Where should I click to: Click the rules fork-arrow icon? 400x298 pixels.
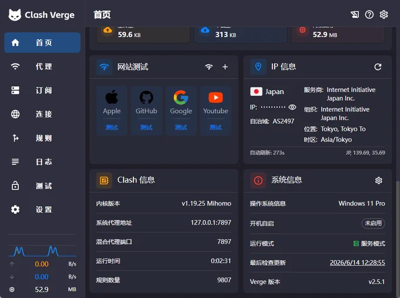point(15,138)
